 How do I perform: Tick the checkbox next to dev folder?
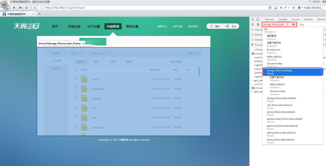pos(76,107)
